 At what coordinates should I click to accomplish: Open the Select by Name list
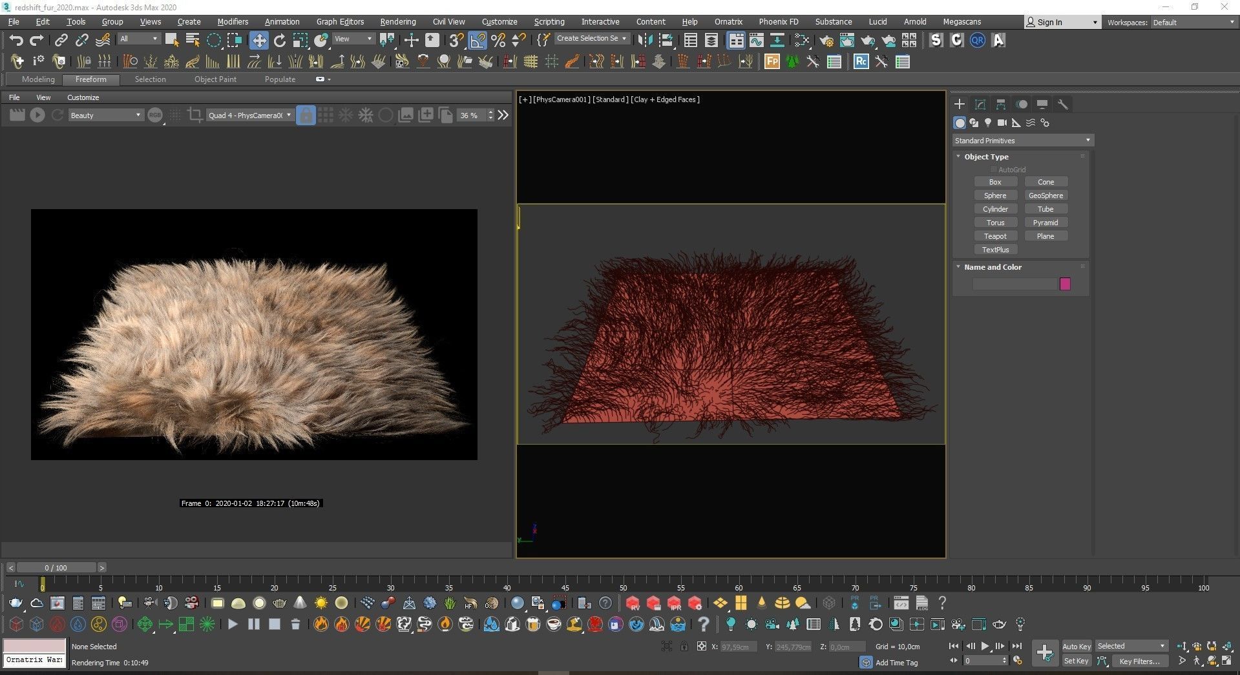193,41
